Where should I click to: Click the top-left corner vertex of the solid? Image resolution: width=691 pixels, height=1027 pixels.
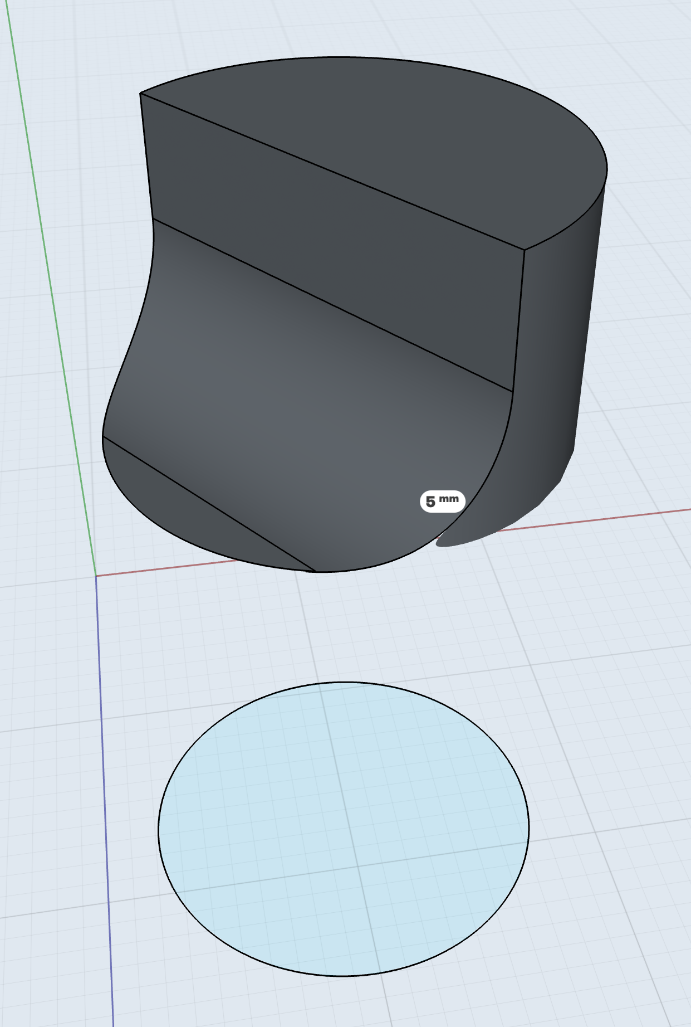(x=140, y=94)
